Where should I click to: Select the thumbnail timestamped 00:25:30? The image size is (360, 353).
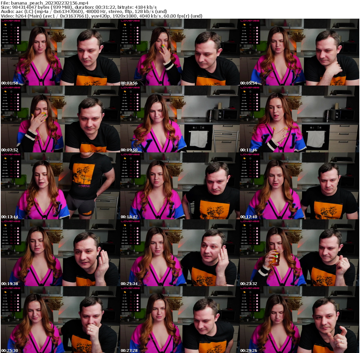[60, 320]
